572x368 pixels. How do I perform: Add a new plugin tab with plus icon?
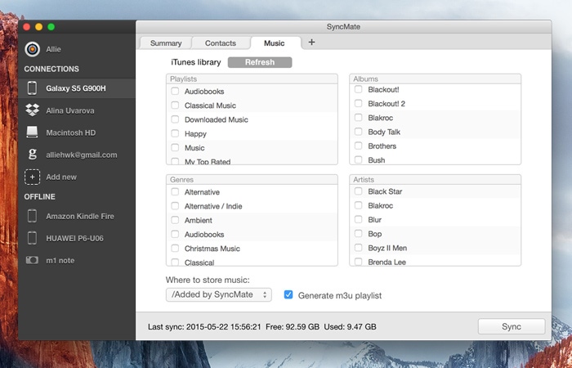tap(311, 43)
